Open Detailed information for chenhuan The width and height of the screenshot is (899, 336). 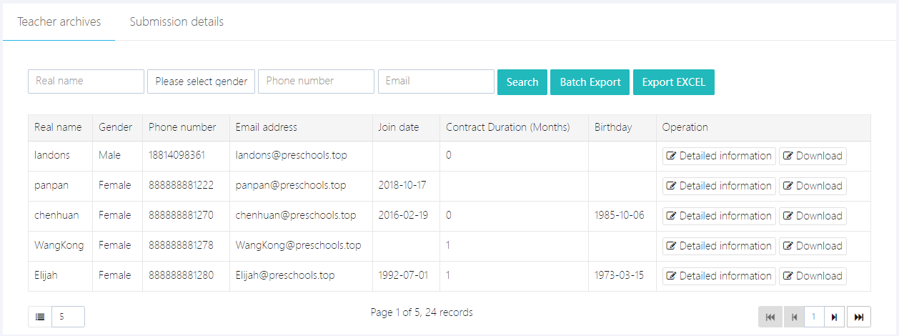(x=719, y=216)
